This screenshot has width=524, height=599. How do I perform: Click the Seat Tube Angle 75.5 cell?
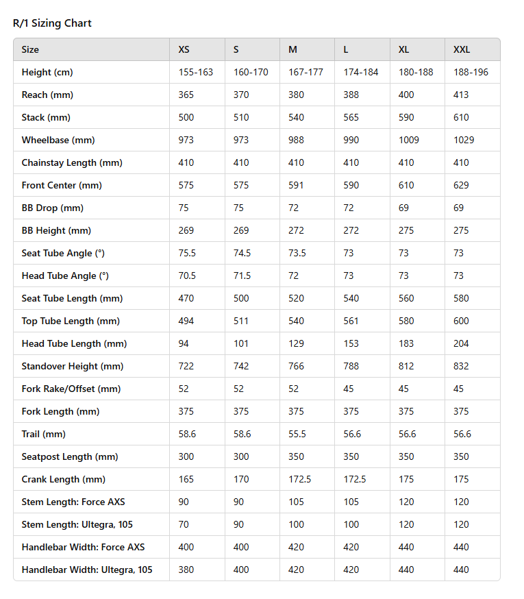pyautogui.click(x=187, y=253)
